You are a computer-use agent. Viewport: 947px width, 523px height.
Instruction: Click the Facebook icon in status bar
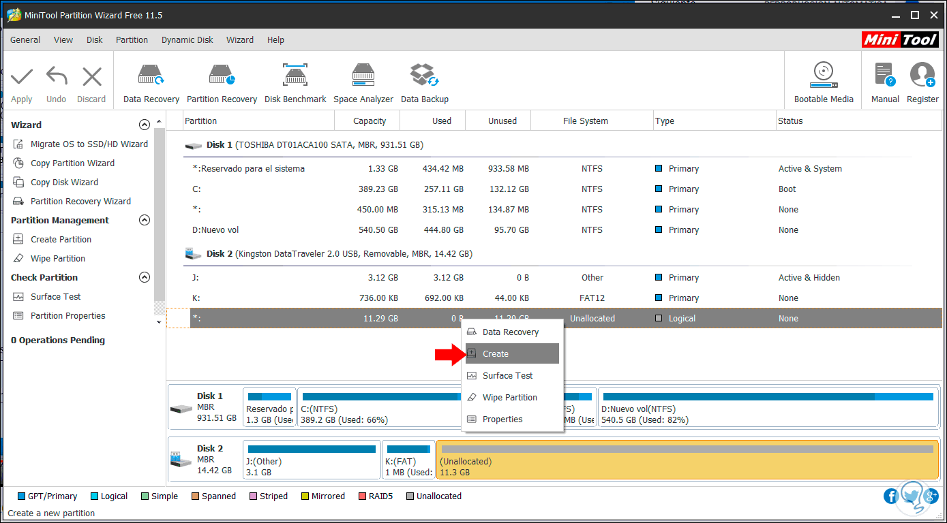pos(891,496)
